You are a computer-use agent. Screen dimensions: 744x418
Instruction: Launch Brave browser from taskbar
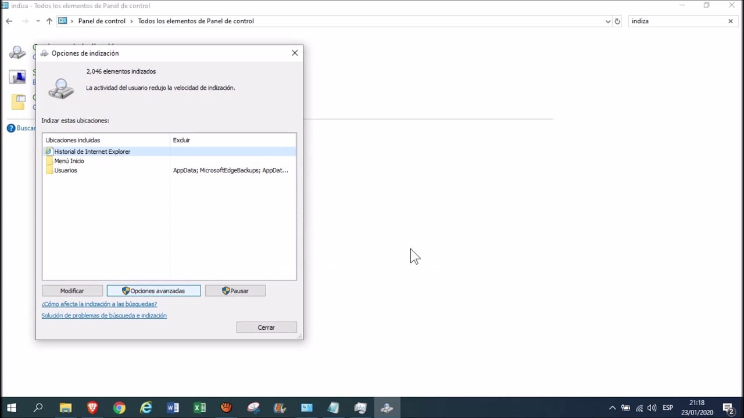tap(92, 408)
